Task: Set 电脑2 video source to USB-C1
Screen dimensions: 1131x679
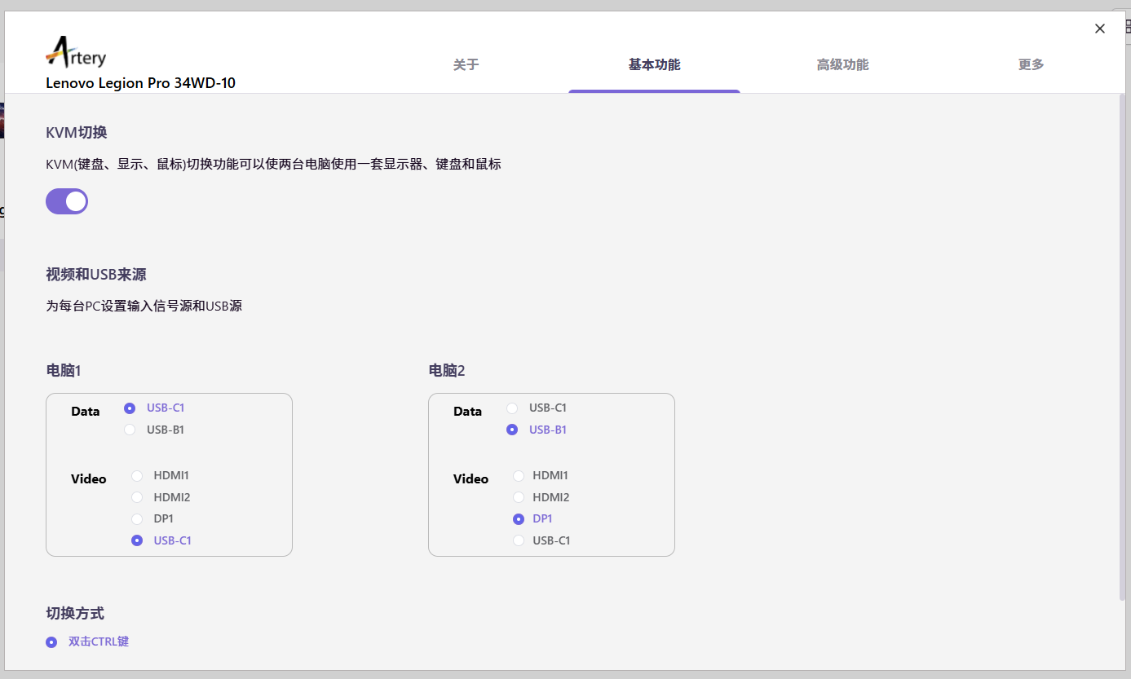Action: point(519,540)
